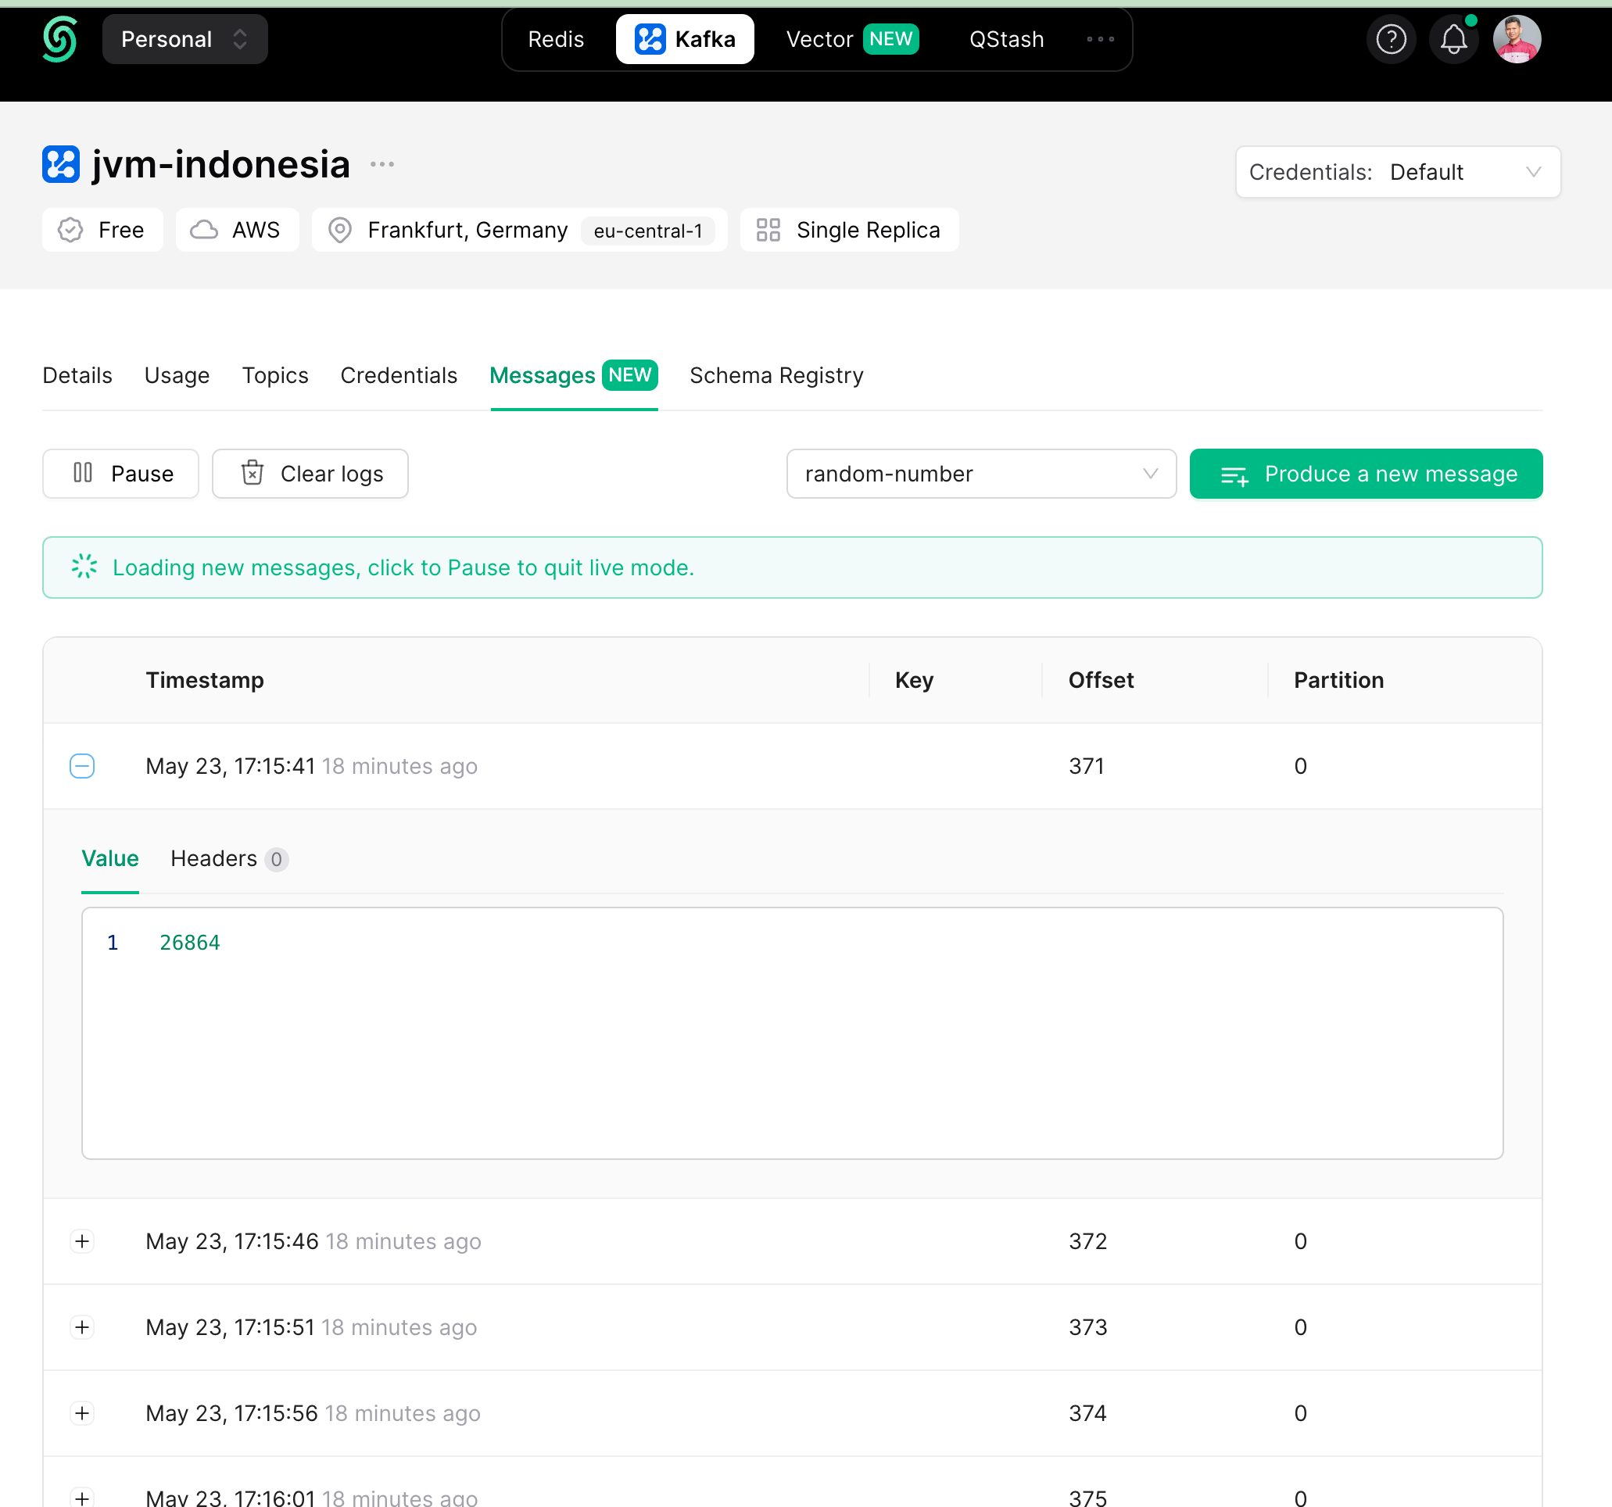Click the Kafka icon beside cluster name
Image resolution: width=1612 pixels, height=1507 pixels.
61,165
